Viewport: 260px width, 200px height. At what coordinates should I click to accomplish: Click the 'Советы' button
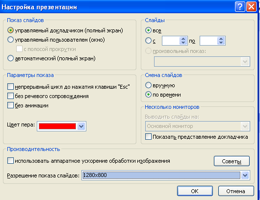pos(232,161)
